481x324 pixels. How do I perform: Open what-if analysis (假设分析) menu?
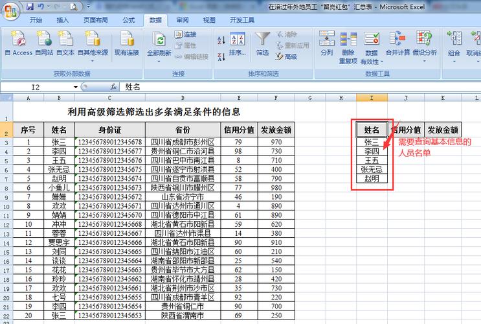coord(425,46)
